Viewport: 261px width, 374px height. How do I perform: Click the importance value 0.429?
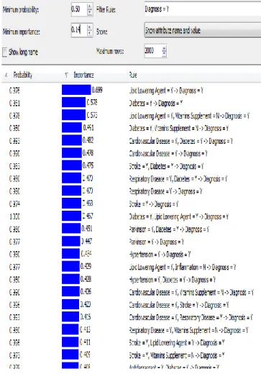pos(86,266)
